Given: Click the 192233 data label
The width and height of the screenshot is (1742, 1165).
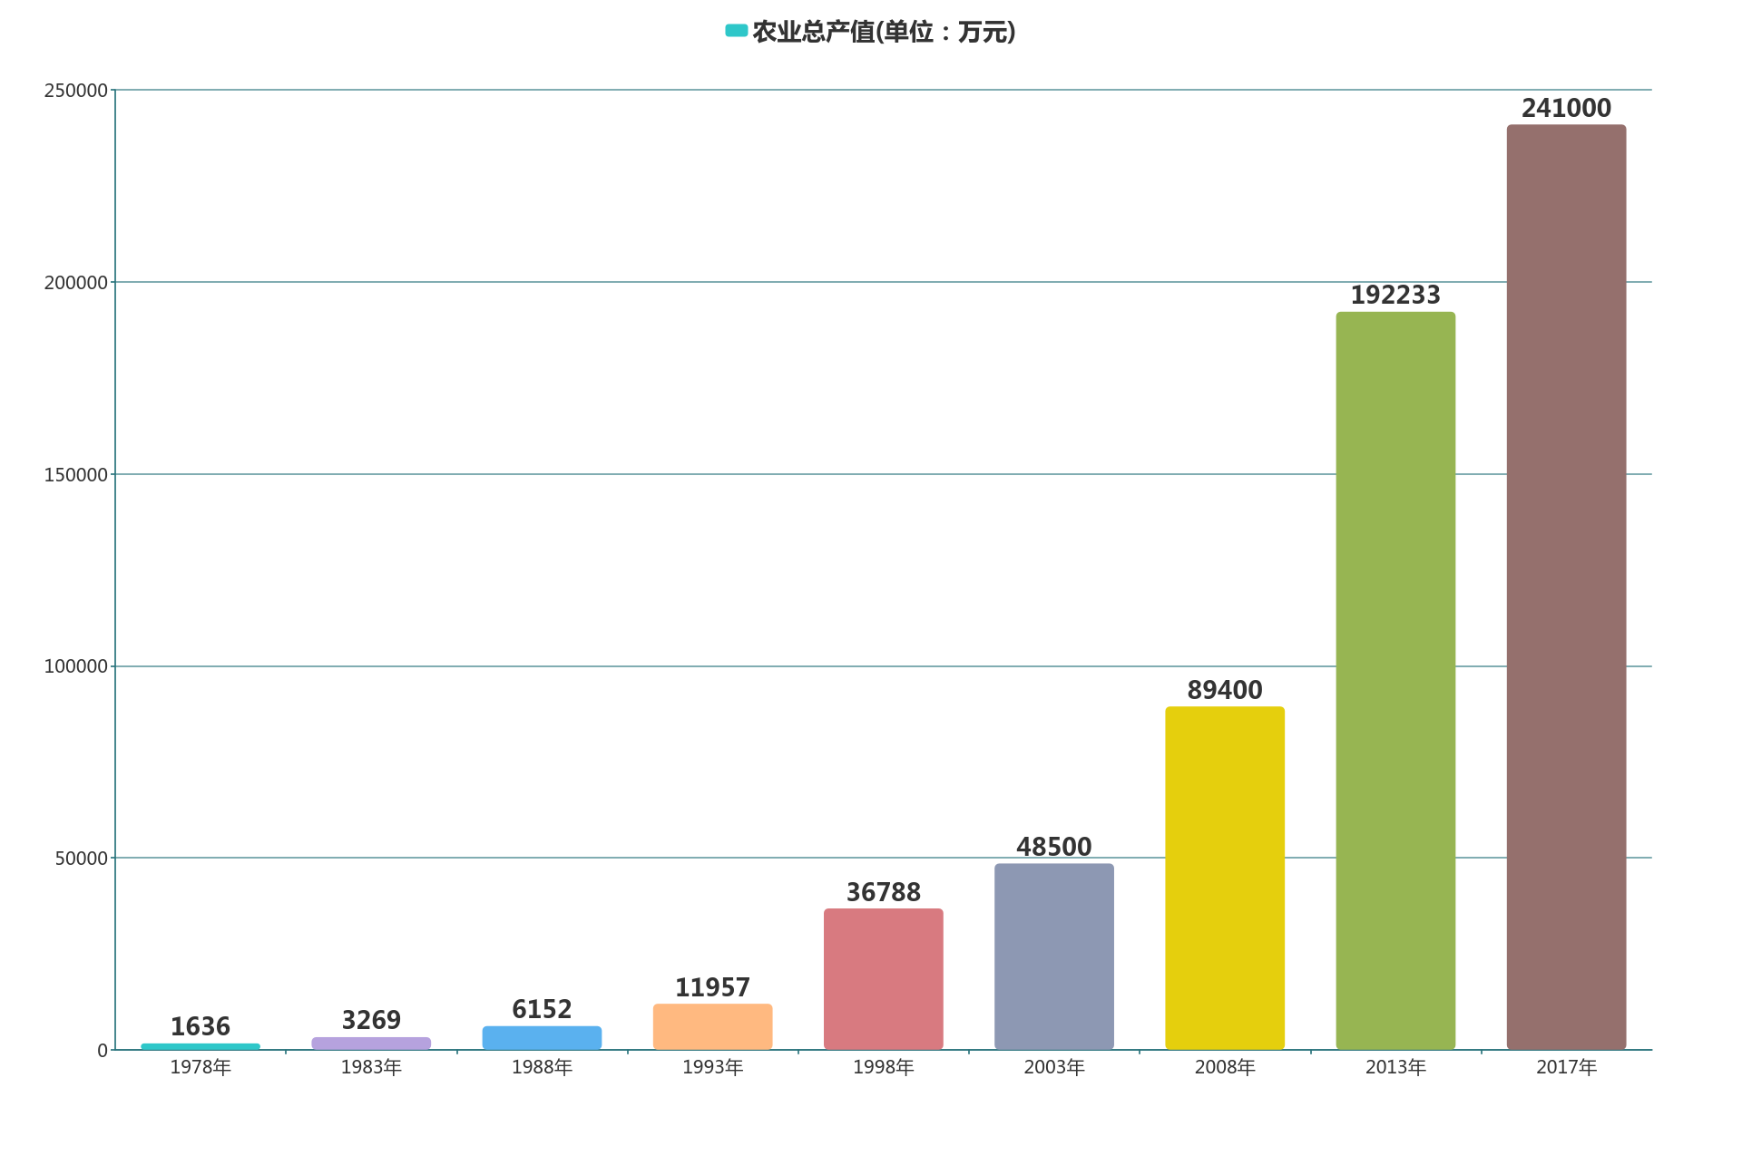Looking at the screenshot, I should click(1395, 295).
